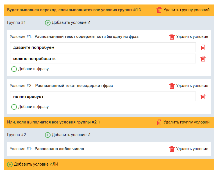
Task: Open condition type 'Распознано любое число'
Action: click(x=59, y=149)
